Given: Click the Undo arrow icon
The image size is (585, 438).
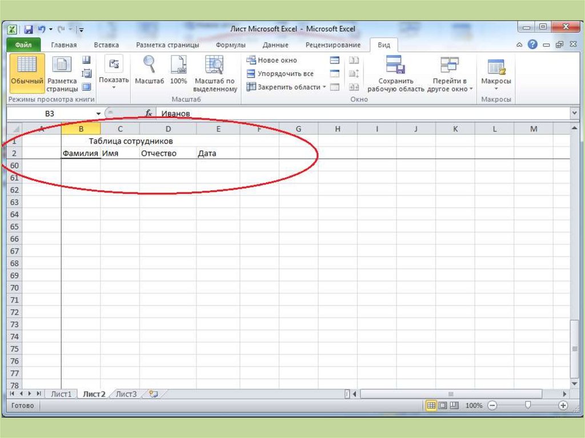Looking at the screenshot, I should point(41,29).
